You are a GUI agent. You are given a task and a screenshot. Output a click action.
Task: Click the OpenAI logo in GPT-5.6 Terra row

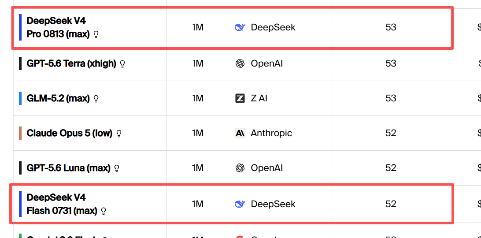[x=240, y=63]
